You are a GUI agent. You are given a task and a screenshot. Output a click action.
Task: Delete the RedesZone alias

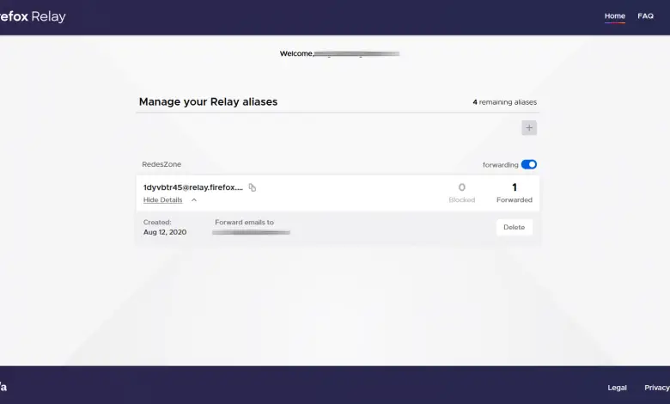[x=514, y=227]
